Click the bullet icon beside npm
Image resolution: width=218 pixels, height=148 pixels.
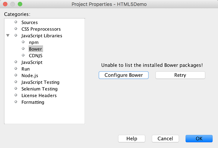coord(23,42)
